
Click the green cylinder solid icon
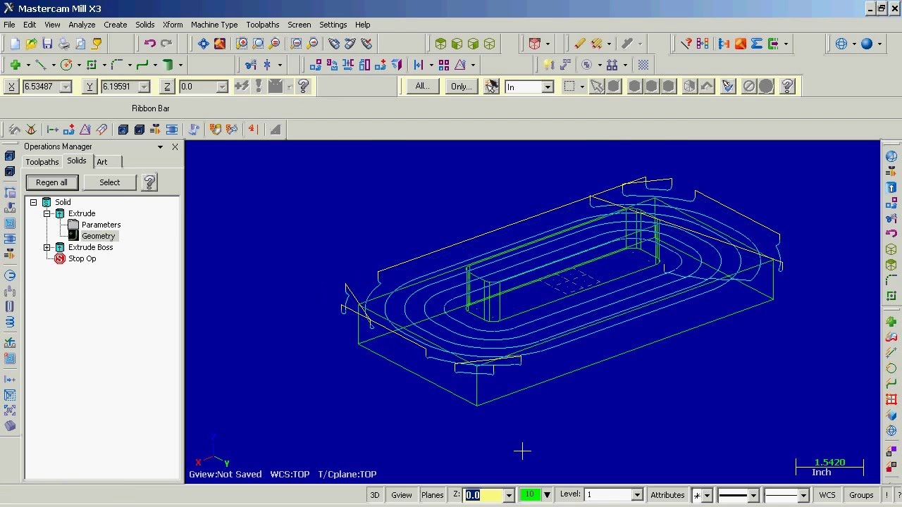[x=168, y=65]
